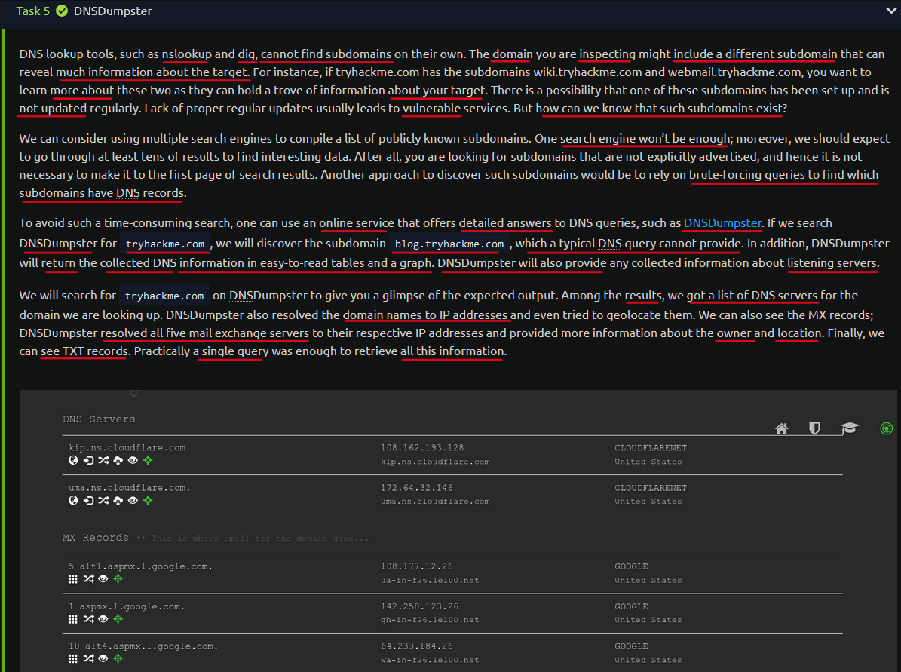Click the Task 5 DNSDumpster header title
Viewport: 901px width, 672px height.
click(x=112, y=11)
